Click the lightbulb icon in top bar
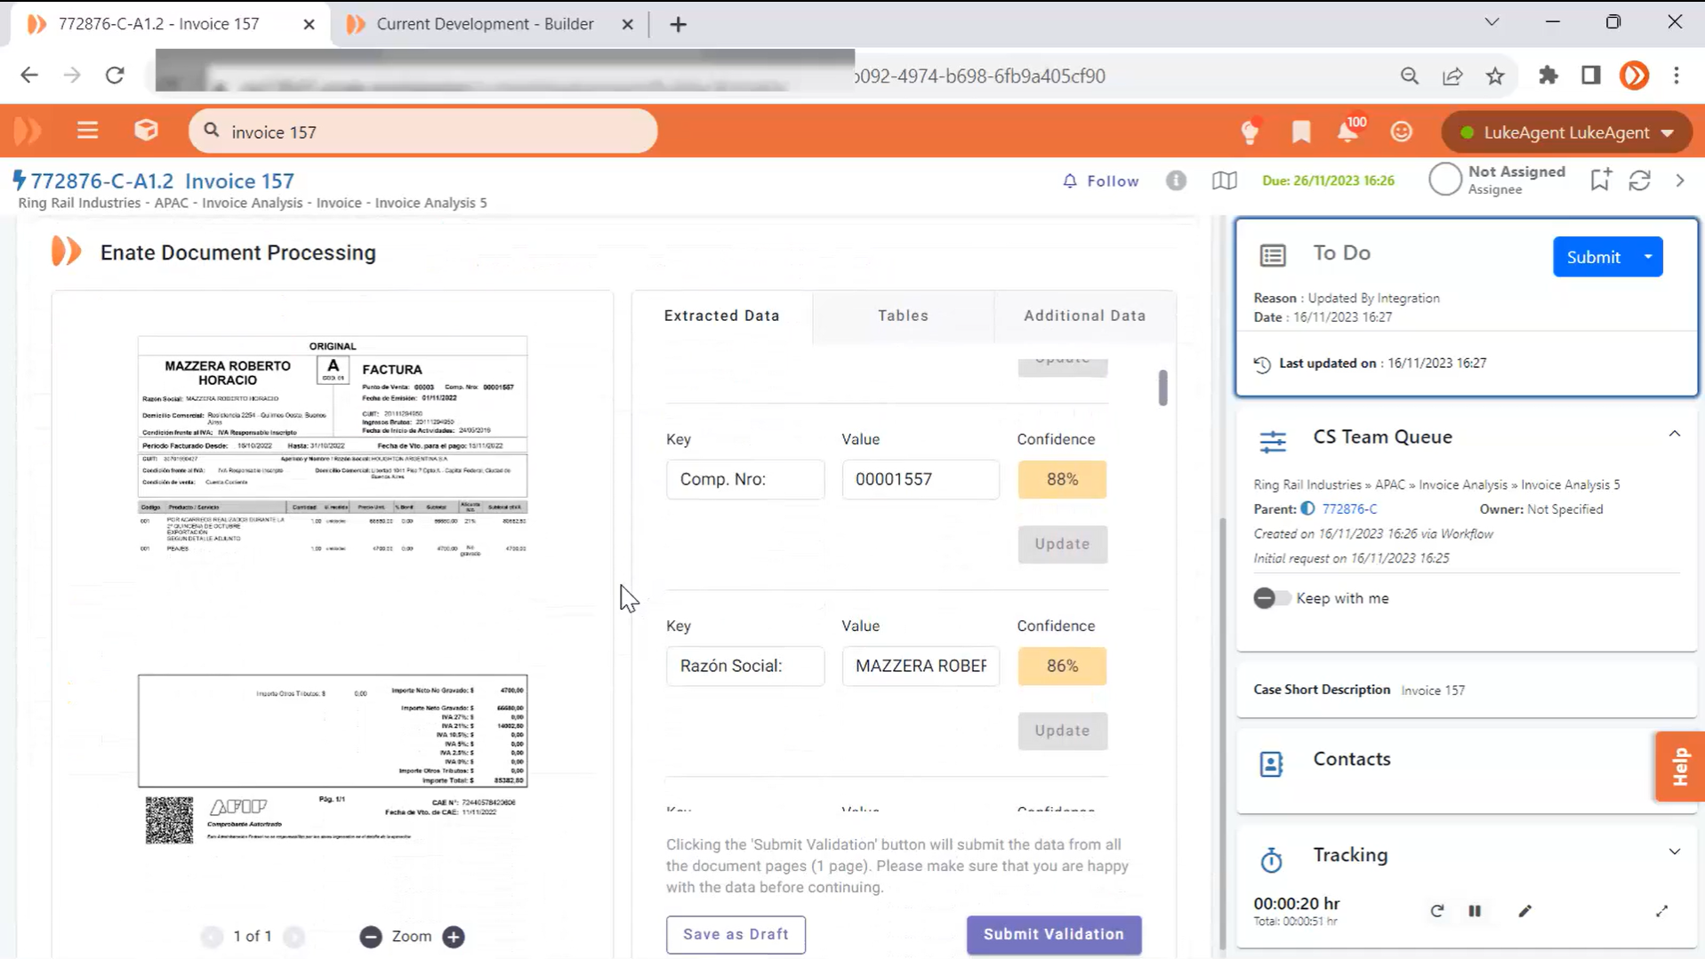Image resolution: width=1705 pixels, height=959 pixels. click(1250, 132)
